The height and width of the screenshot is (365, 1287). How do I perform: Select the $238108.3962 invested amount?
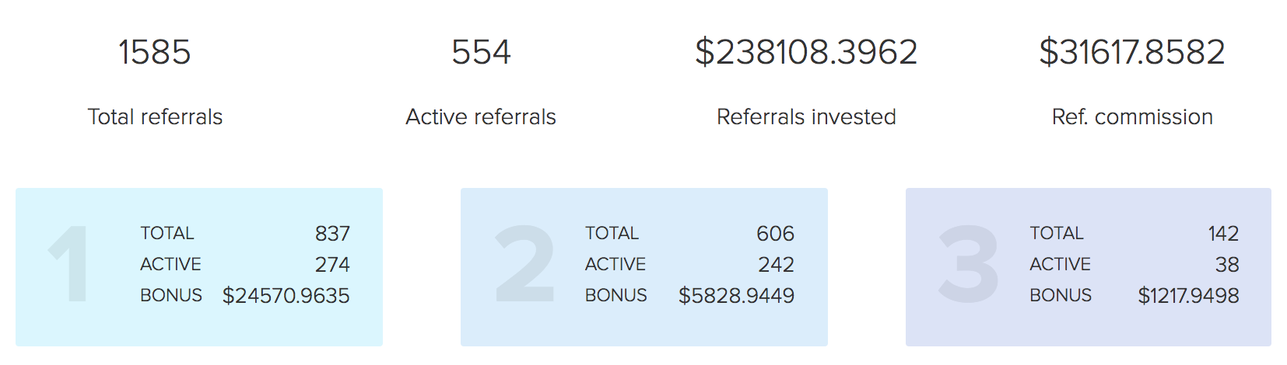[806, 52]
